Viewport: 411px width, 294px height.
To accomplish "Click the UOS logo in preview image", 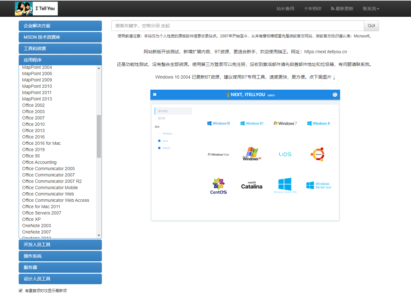I will [285, 154].
